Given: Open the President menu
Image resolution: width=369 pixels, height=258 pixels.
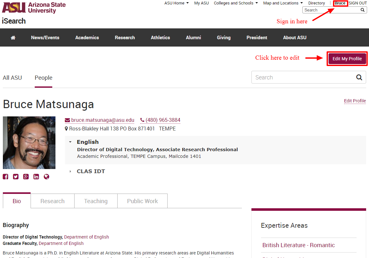Looking at the screenshot, I should [257, 38].
